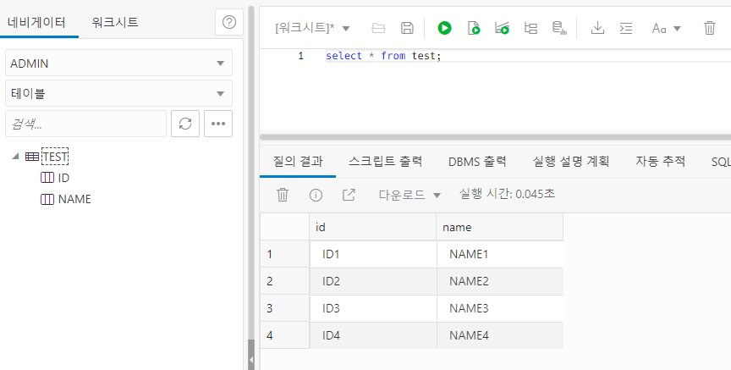Click the ID1 cell
Screen dimensions: 731x370
point(373,254)
